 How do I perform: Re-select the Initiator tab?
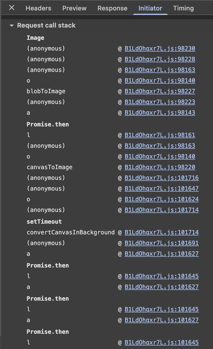tap(150, 8)
